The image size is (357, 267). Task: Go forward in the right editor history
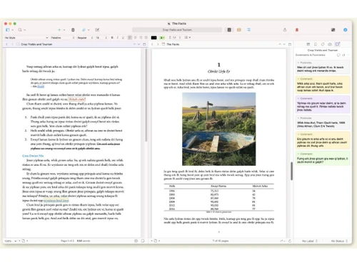(x=158, y=44)
